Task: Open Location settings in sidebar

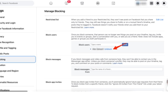Action: tap(3, 65)
